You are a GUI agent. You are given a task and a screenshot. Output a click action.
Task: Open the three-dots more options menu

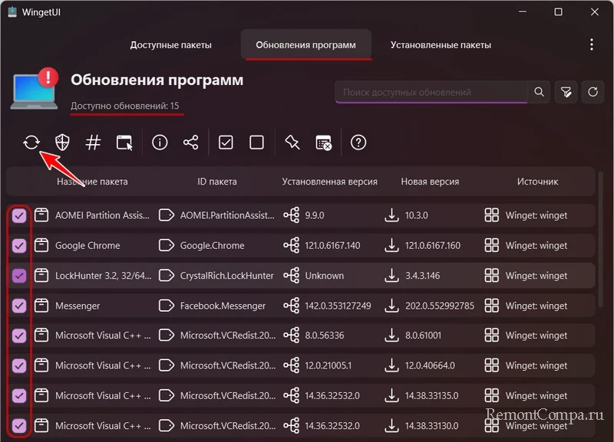591,44
